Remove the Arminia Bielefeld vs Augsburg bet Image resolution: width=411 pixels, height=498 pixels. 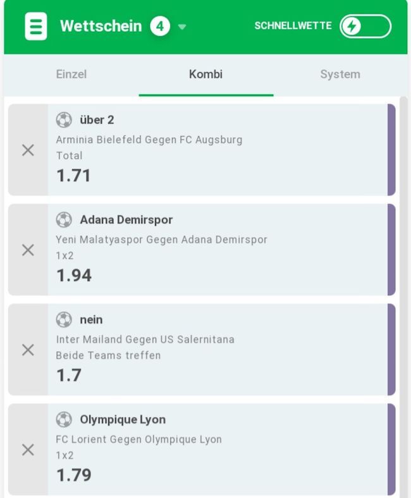click(28, 150)
